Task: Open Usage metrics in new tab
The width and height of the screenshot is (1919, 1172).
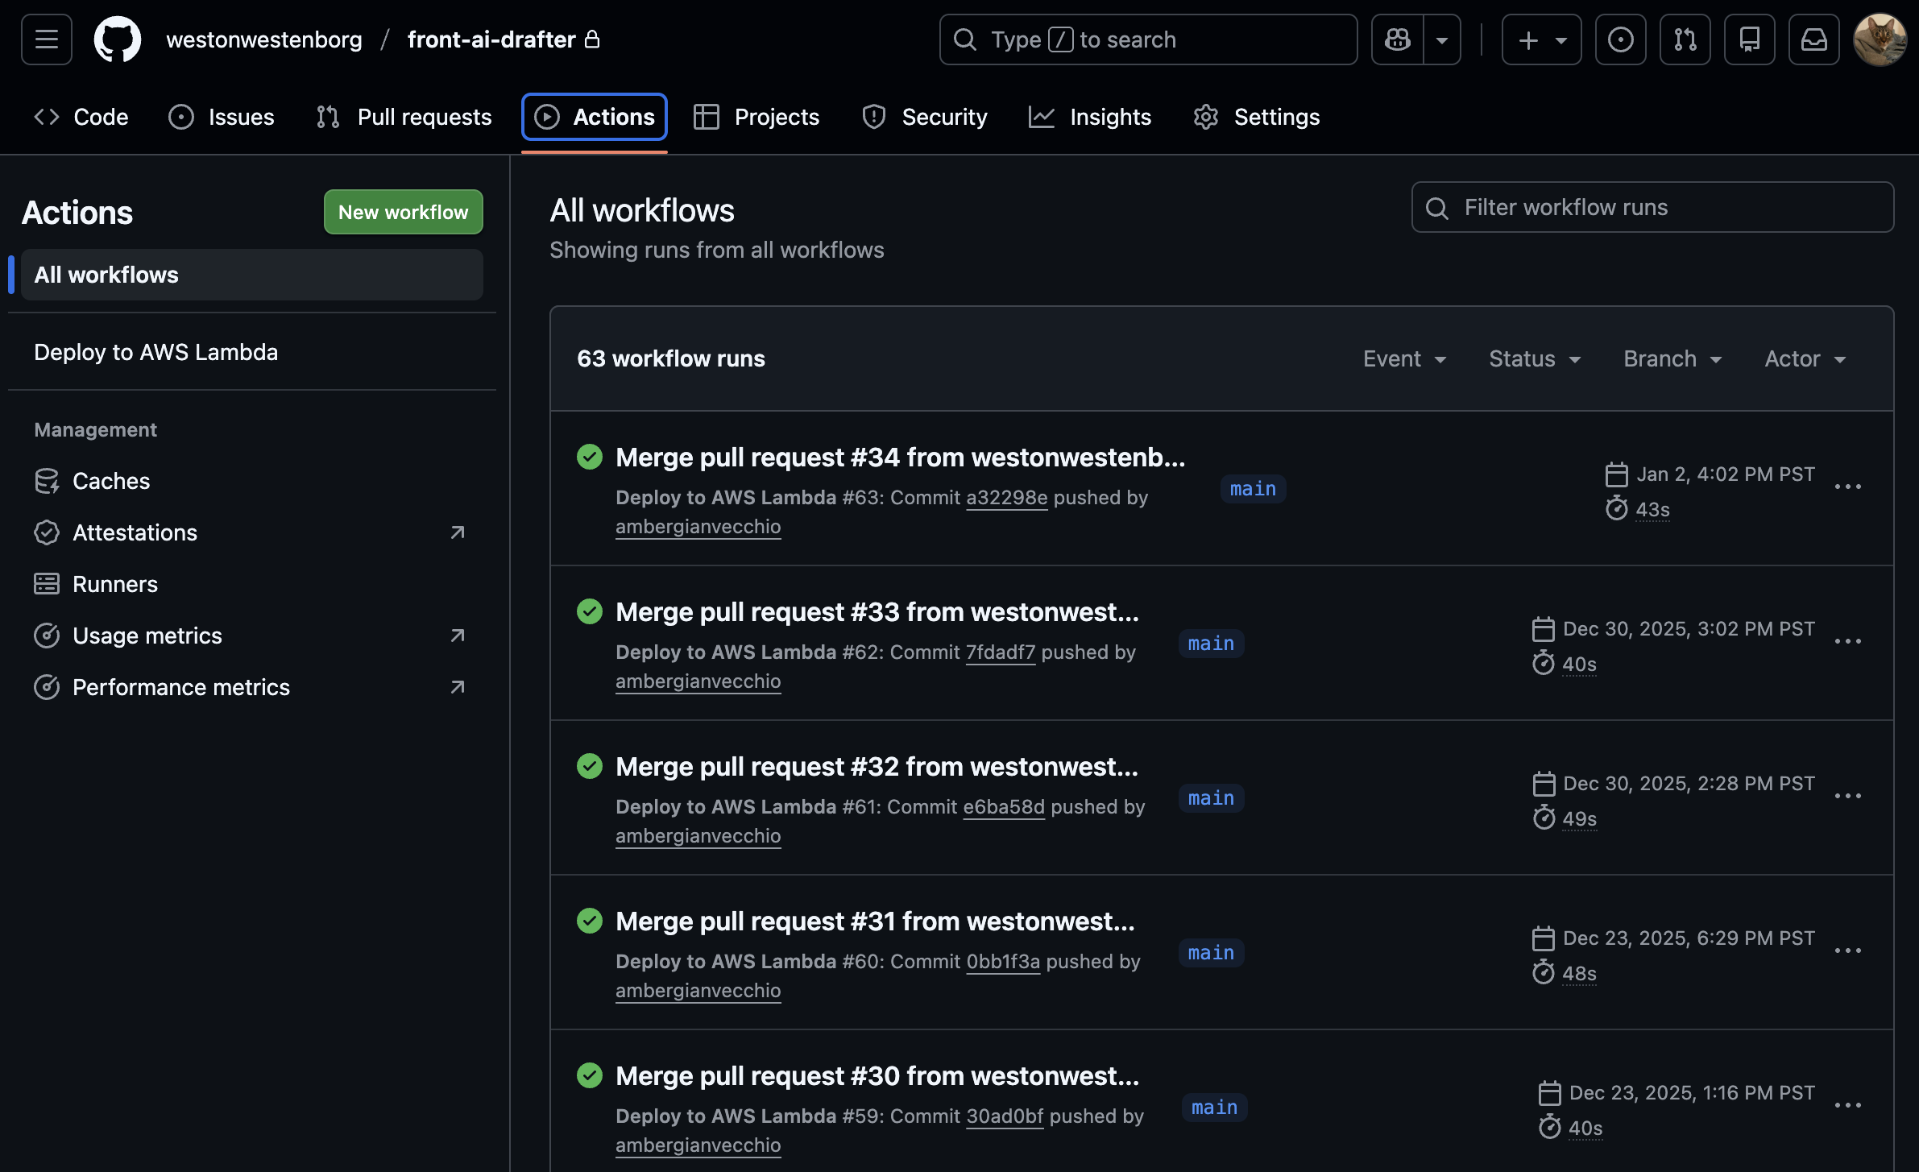Action: coord(147,636)
